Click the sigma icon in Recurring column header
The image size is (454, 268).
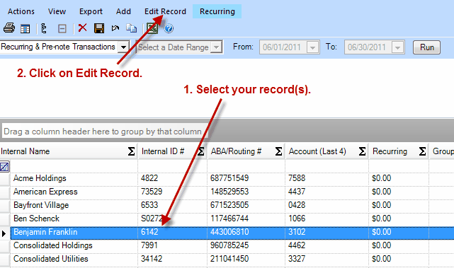coord(422,151)
